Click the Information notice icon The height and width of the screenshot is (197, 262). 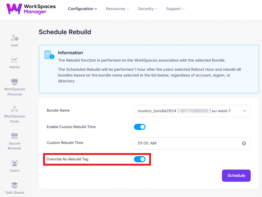pyautogui.click(x=49, y=55)
